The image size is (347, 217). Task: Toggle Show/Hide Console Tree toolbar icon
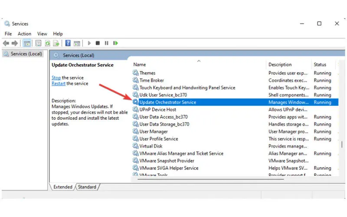(x=27, y=43)
